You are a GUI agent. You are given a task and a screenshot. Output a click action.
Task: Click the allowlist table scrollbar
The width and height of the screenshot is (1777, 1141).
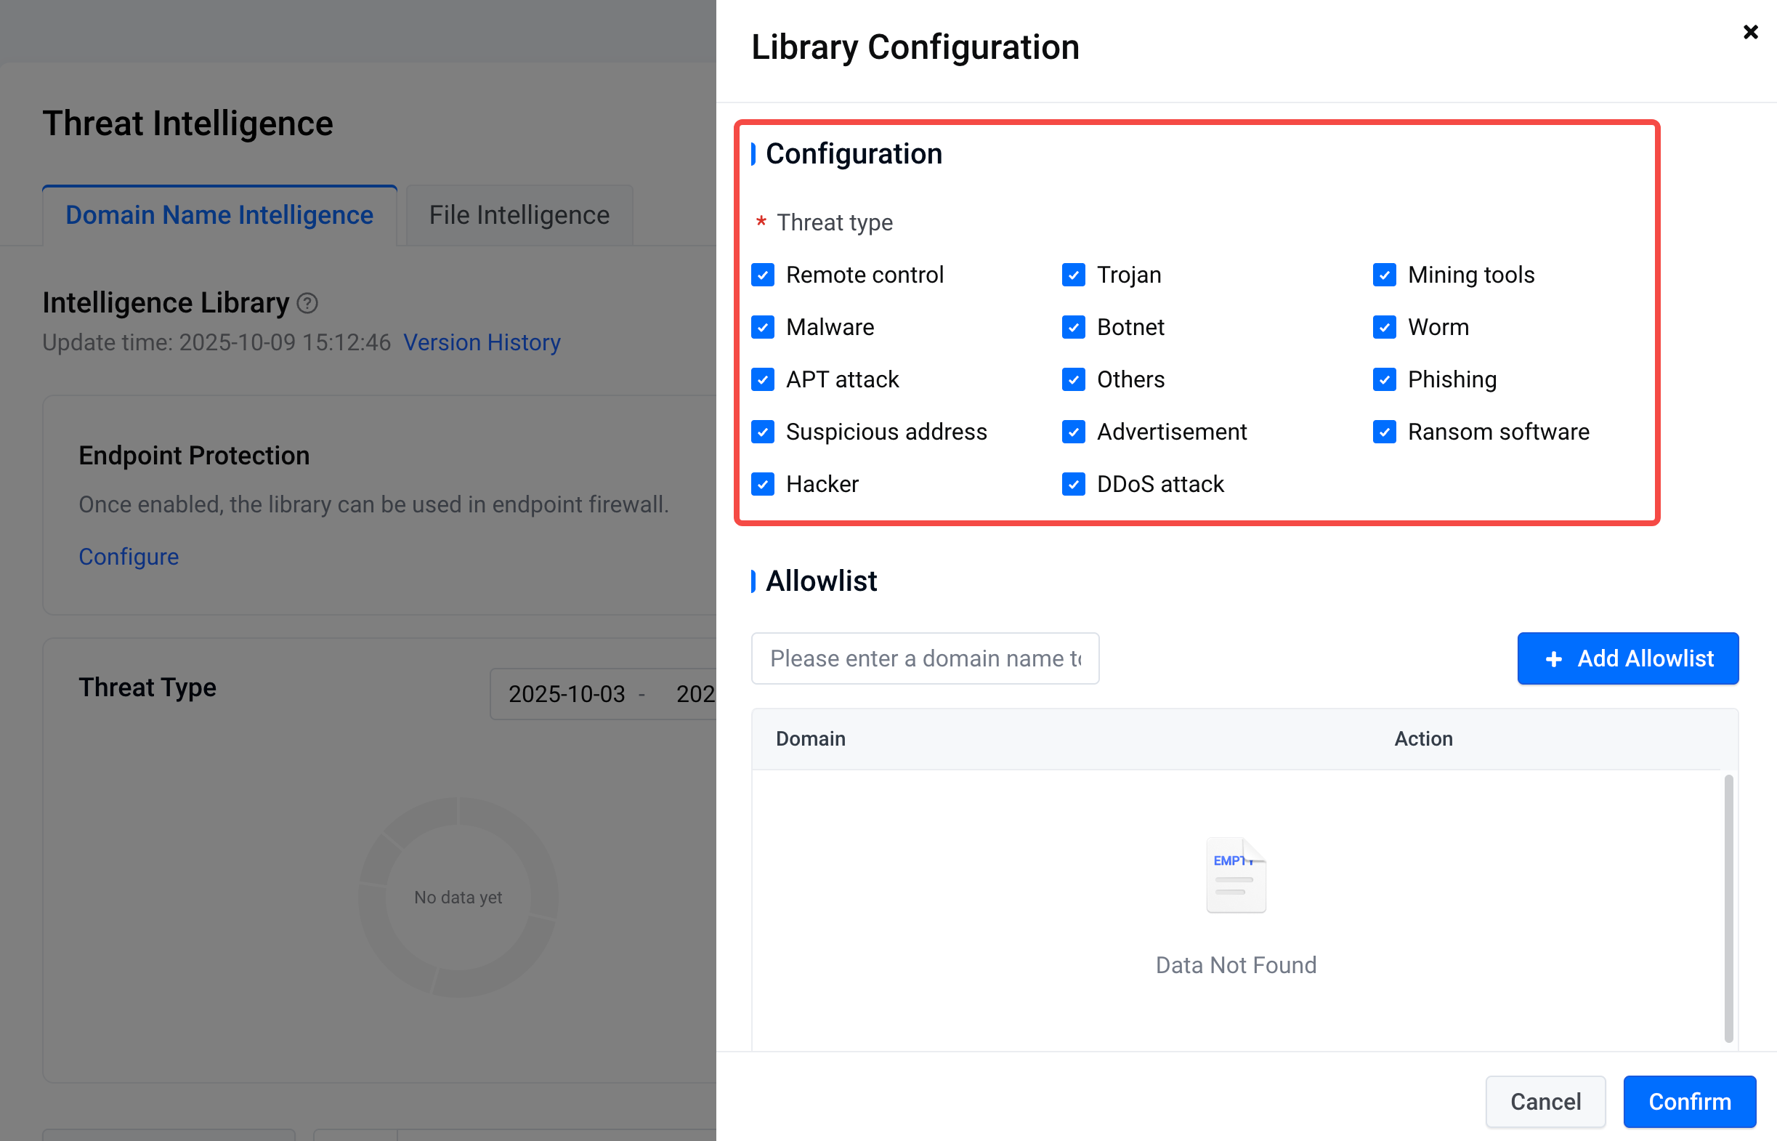click(x=1728, y=908)
